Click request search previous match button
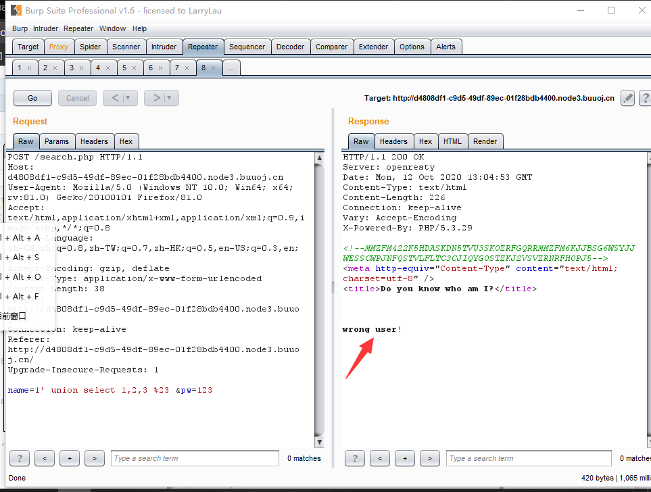The image size is (651, 492). coord(45,458)
